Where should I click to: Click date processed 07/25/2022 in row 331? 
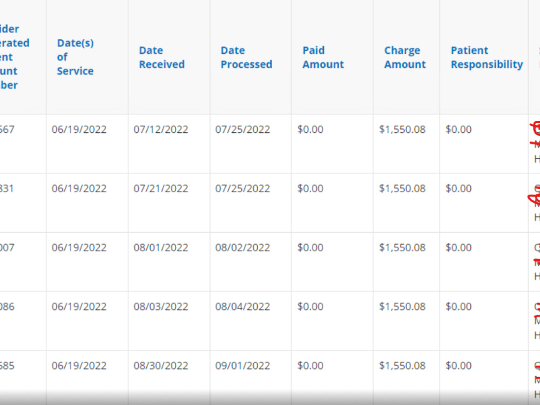pos(242,188)
